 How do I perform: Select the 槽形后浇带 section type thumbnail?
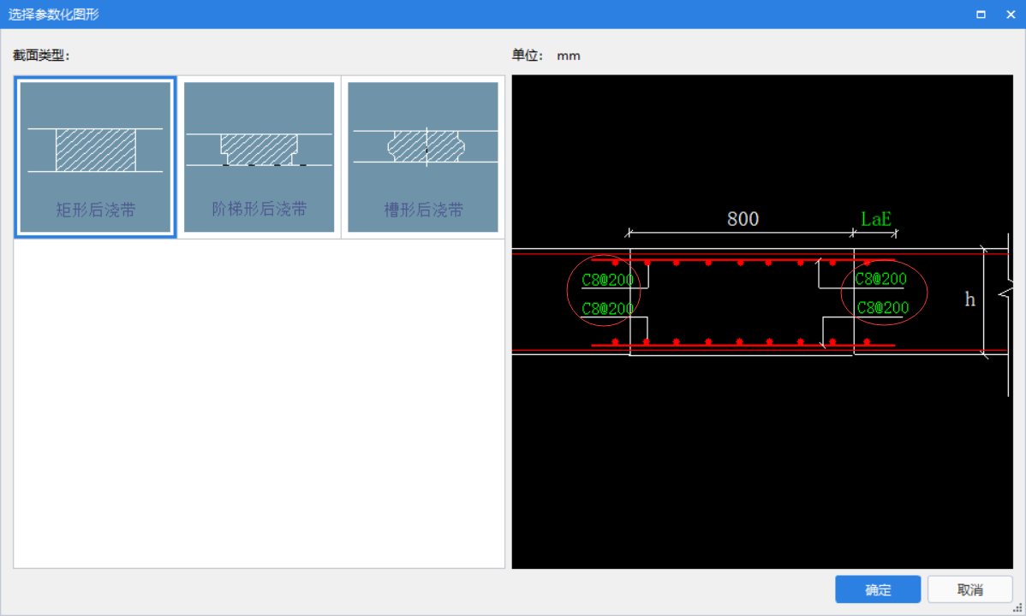click(x=423, y=157)
